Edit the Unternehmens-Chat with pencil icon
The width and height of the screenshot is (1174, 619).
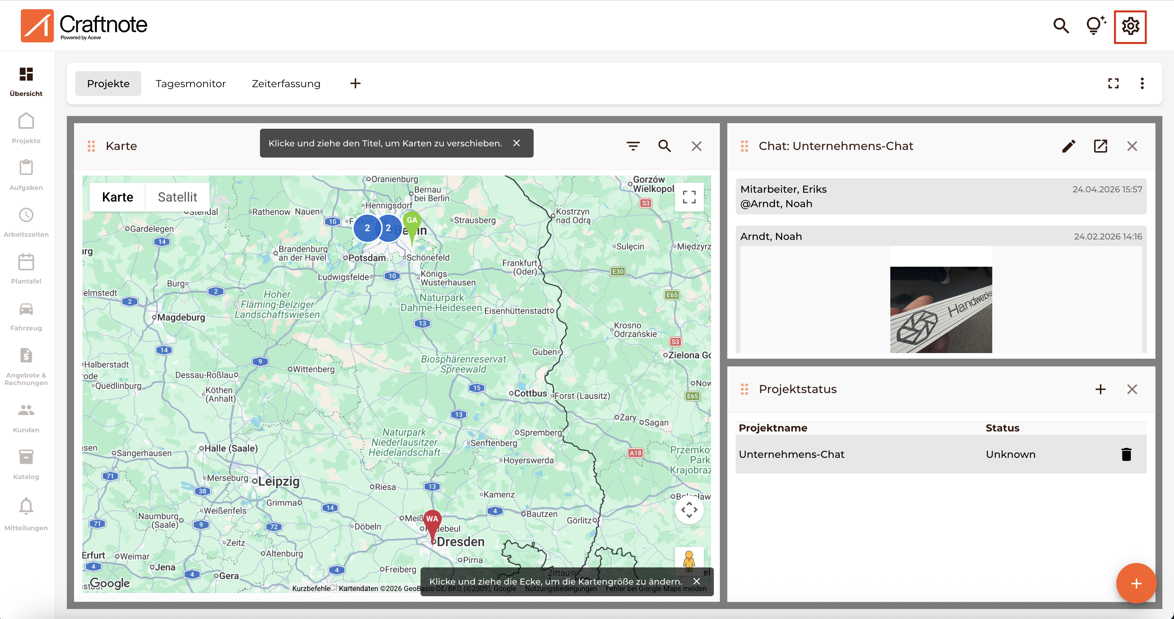tap(1068, 146)
